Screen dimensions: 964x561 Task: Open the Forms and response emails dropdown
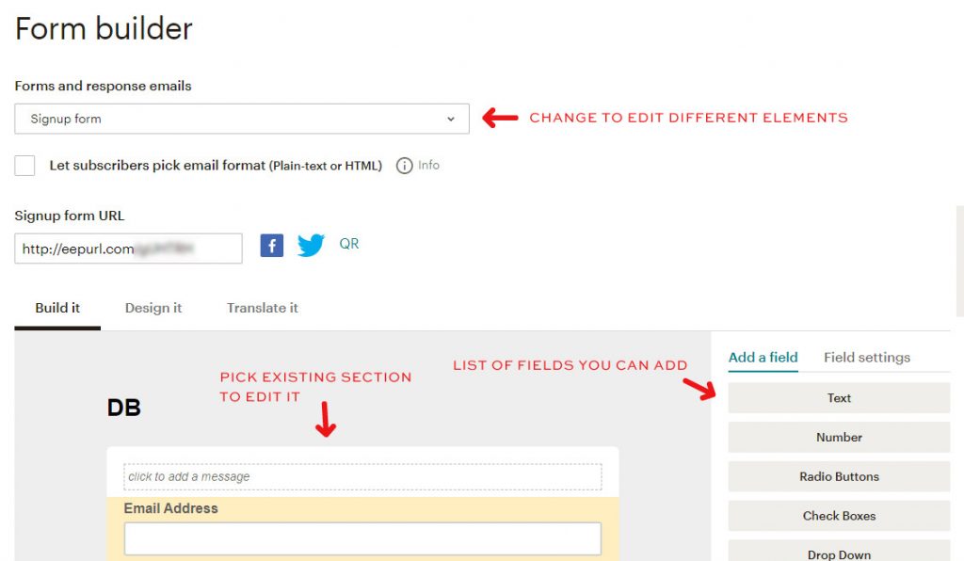242,119
